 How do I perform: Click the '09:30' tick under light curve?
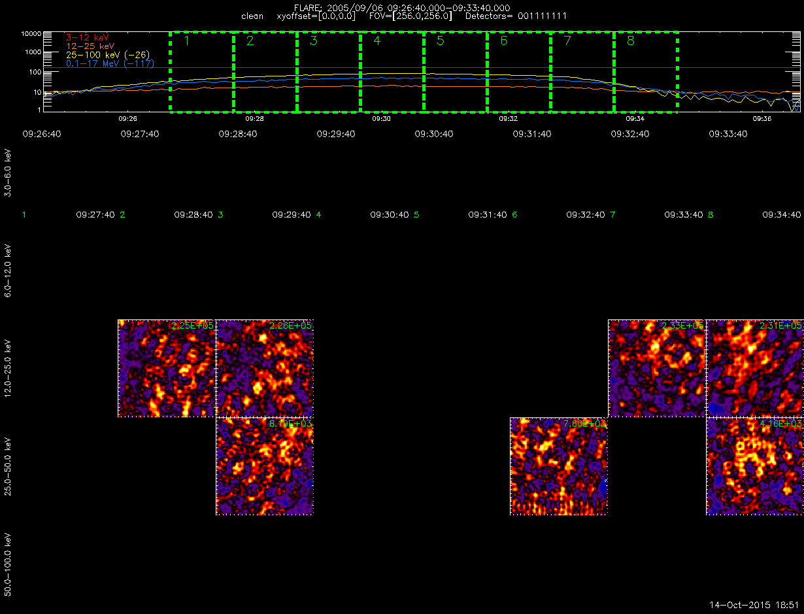pyautogui.click(x=381, y=119)
